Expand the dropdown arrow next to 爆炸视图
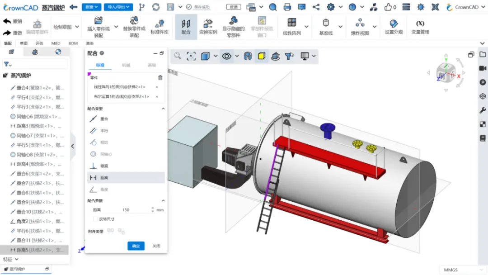The width and height of the screenshot is (488, 275). [375, 27]
